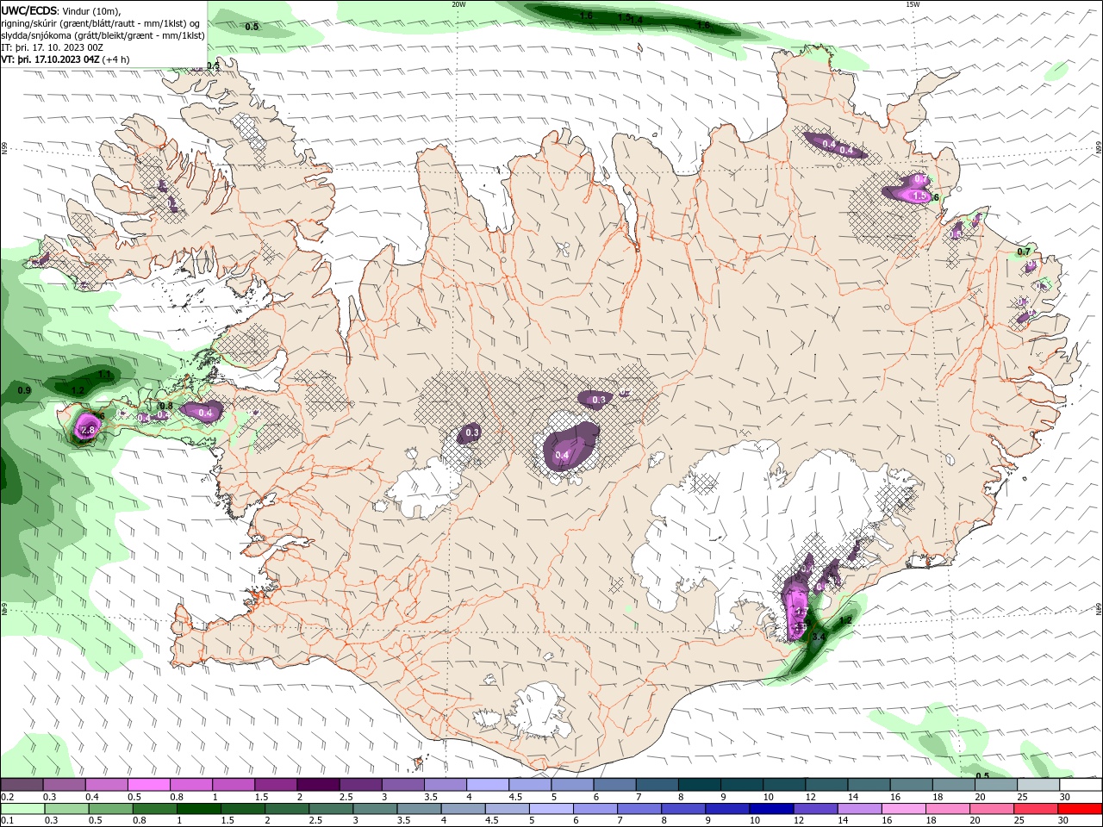Click the UWC/ECDS title in the header box
The height and width of the screenshot is (827, 1103).
coord(29,10)
